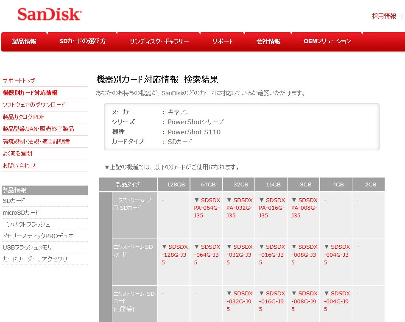
Task: Click the 4GB column header
Action: pyautogui.click(x=336, y=184)
